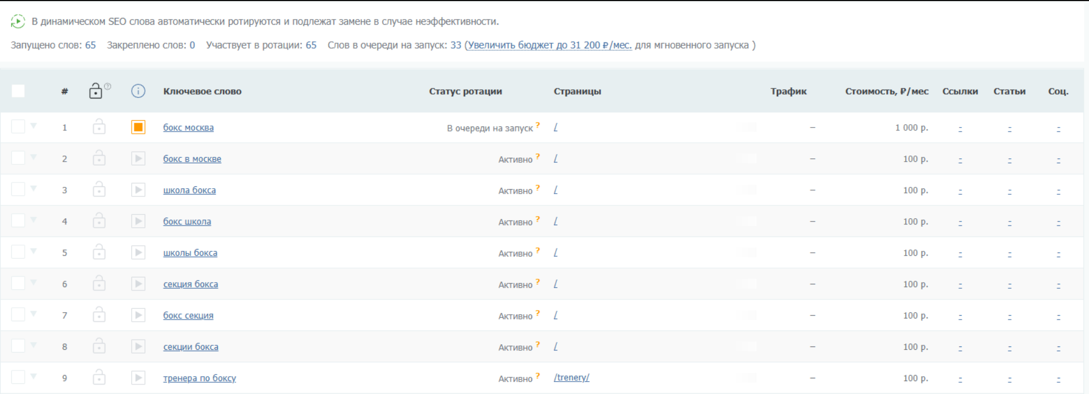This screenshot has width=1089, height=394.
Task: Check the box for row бокс москва
Action: 18,126
